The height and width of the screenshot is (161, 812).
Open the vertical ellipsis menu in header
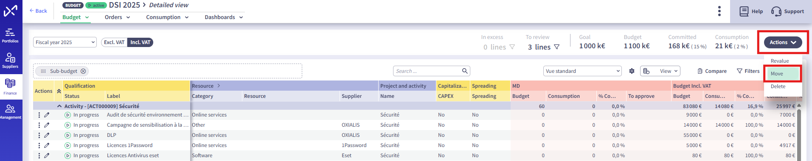(x=719, y=11)
